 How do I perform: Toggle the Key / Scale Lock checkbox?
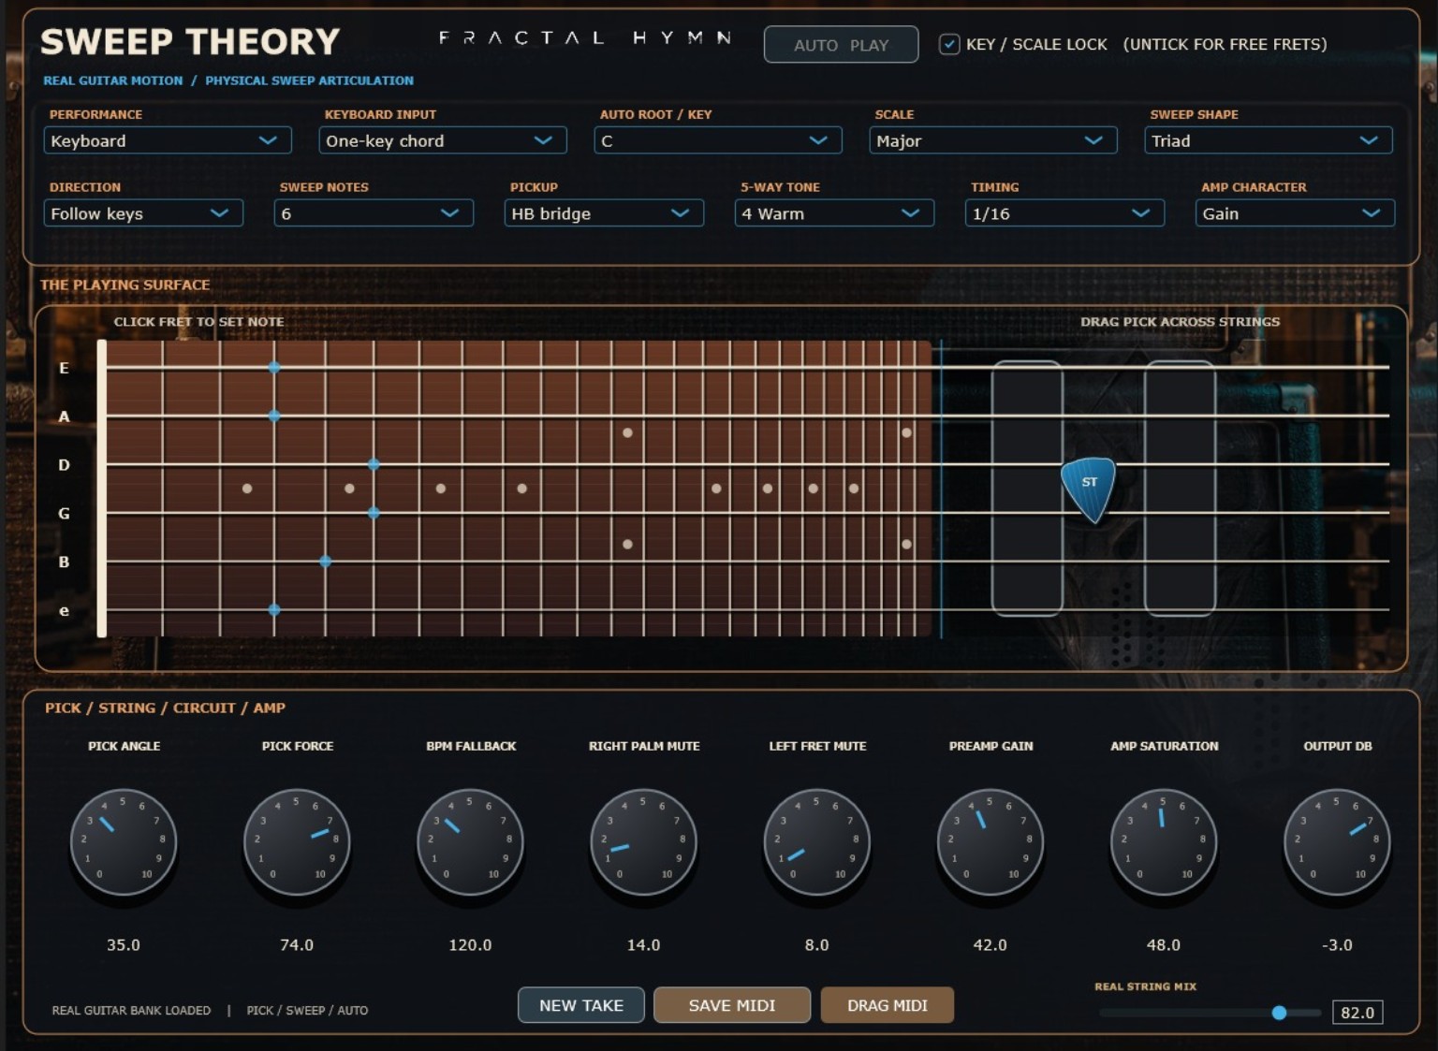[949, 44]
